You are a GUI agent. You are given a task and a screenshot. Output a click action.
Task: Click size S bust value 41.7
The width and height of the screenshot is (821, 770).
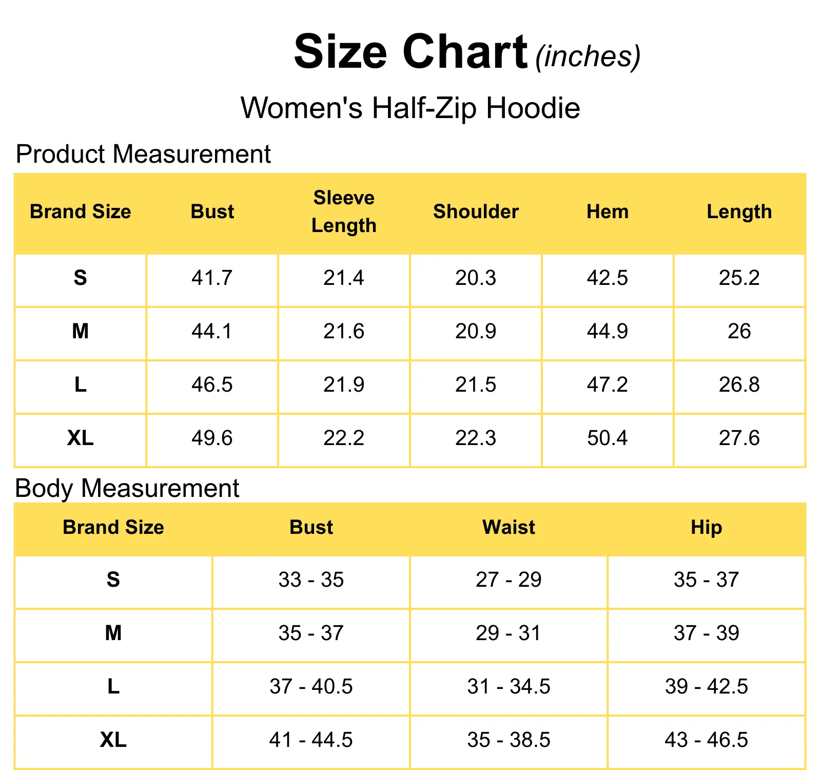(x=212, y=278)
